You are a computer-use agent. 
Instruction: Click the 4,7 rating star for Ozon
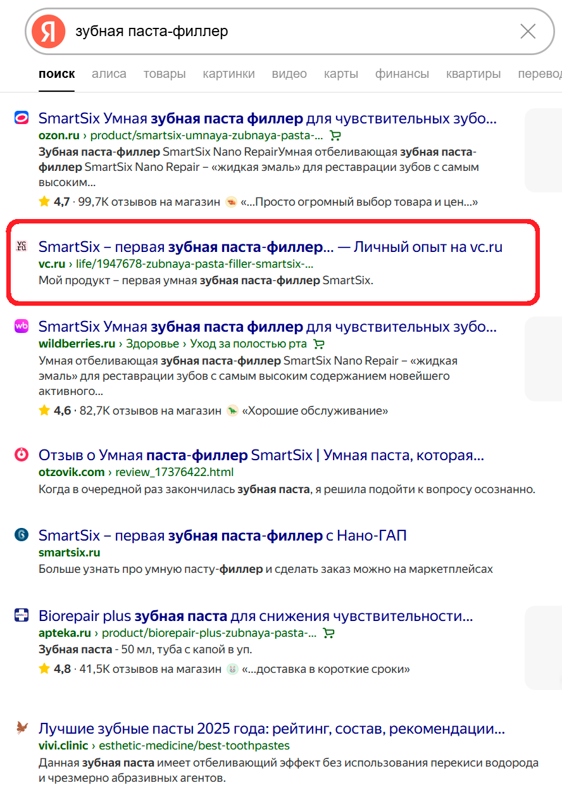point(44,202)
